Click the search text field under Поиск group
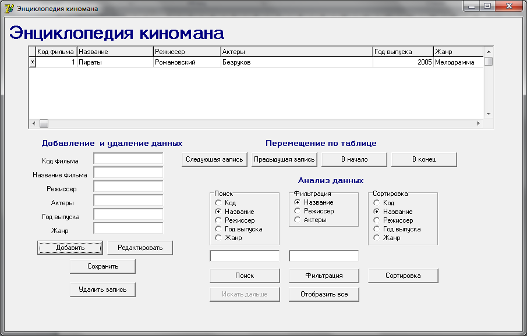Viewport: 527px width, 336px height. [x=245, y=256]
